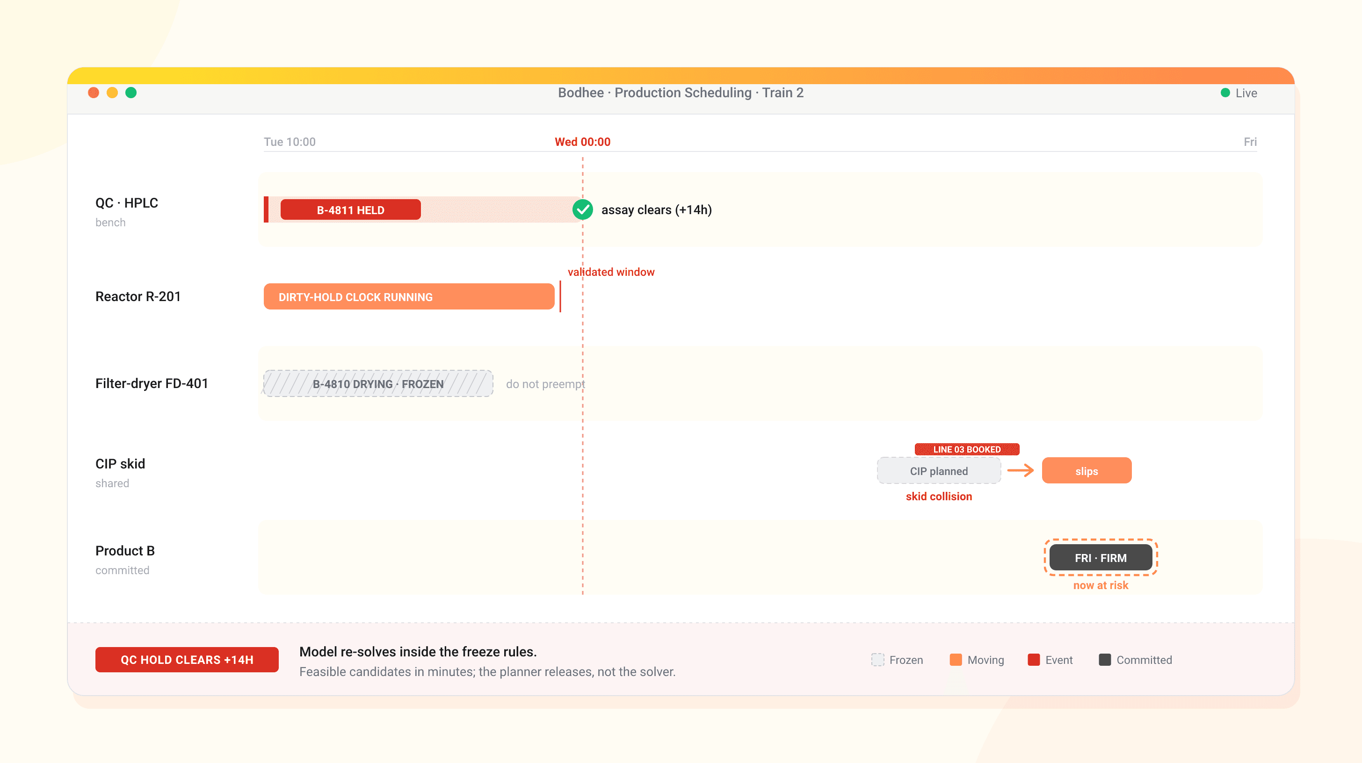Screen dimensions: 1362x763
Task: Click 'Model re-solves inside the freeze rules.' heading
Action: tap(418, 652)
